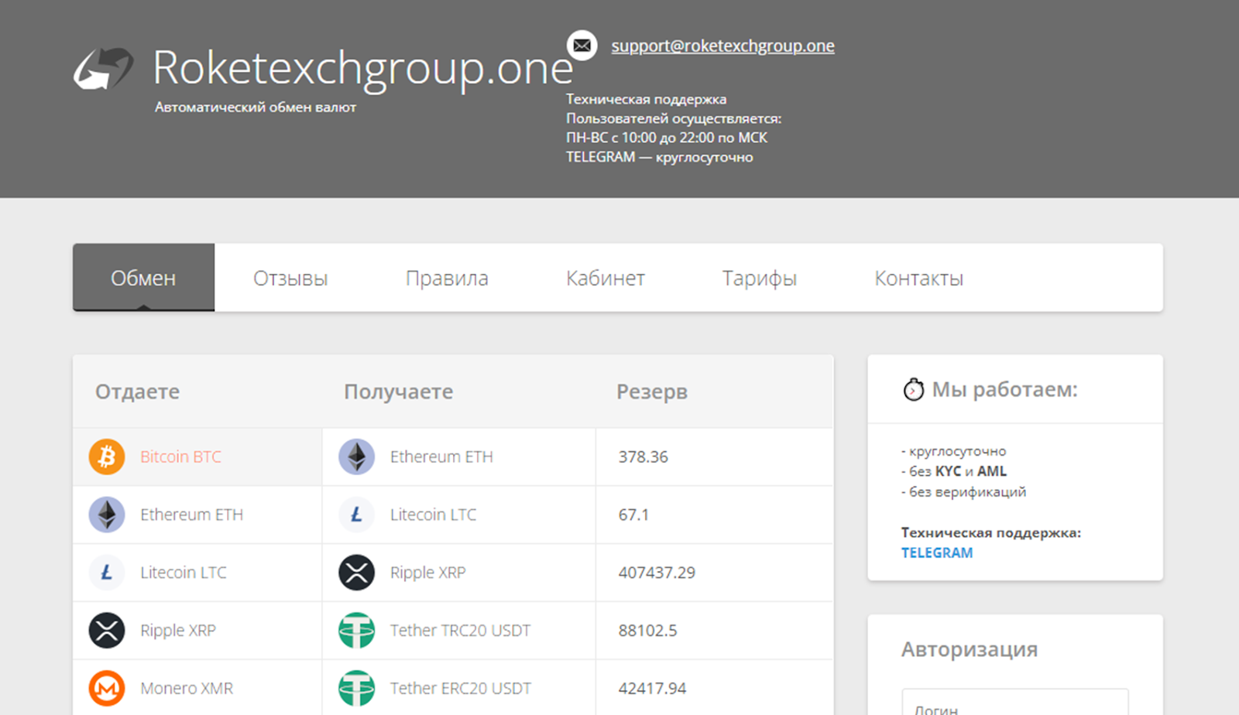Click the Roketexchgroup arrows logo icon
Screen dimensions: 1239x715
tap(103, 69)
